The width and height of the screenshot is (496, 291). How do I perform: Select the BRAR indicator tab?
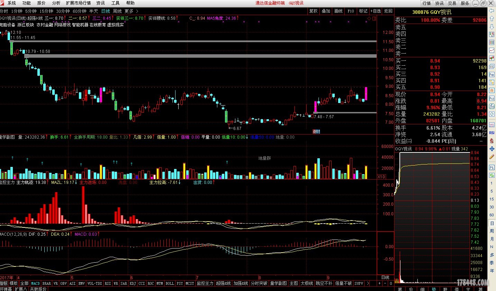coord(47,283)
